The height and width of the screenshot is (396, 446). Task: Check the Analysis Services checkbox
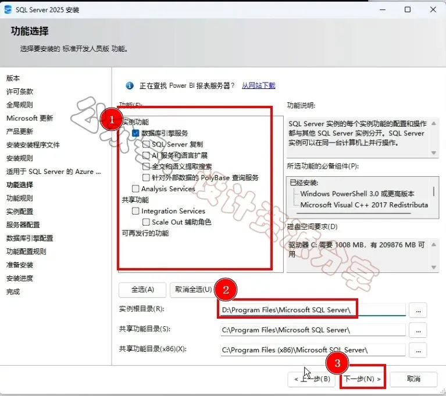pos(135,188)
